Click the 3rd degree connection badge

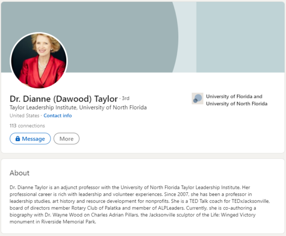coord(125,99)
